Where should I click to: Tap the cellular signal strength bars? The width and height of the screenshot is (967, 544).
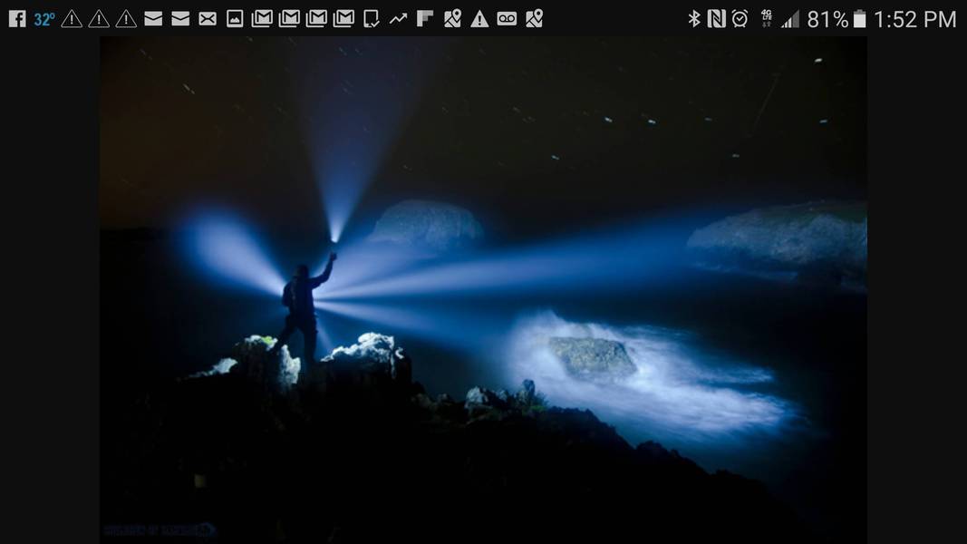click(x=790, y=18)
